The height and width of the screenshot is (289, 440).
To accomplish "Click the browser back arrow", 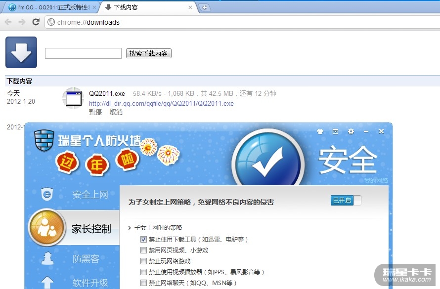I will [x=8, y=22].
